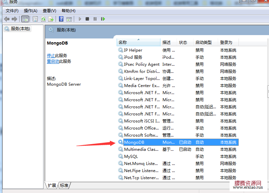The image size is (269, 193).
Task: Select the MongoDB service row
Action: tap(178, 142)
